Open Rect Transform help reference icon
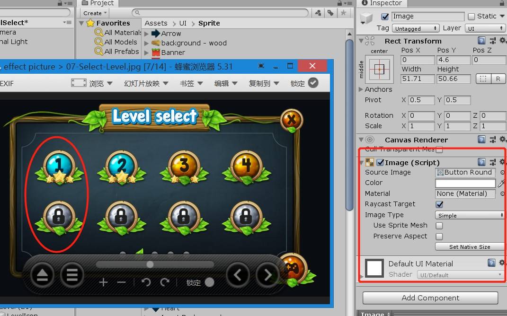Image resolution: width=507 pixels, height=316 pixels. pos(481,41)
